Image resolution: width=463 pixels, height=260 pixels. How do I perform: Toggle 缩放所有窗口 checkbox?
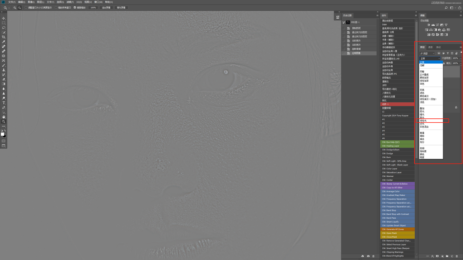tap(56, 8)
